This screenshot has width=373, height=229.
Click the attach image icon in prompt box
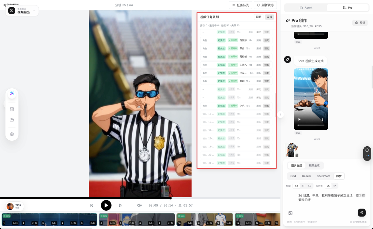[x=290, y=213]
